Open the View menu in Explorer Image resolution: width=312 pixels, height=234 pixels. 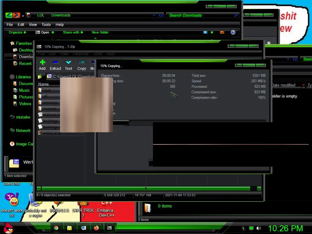[x=33, y=25]
